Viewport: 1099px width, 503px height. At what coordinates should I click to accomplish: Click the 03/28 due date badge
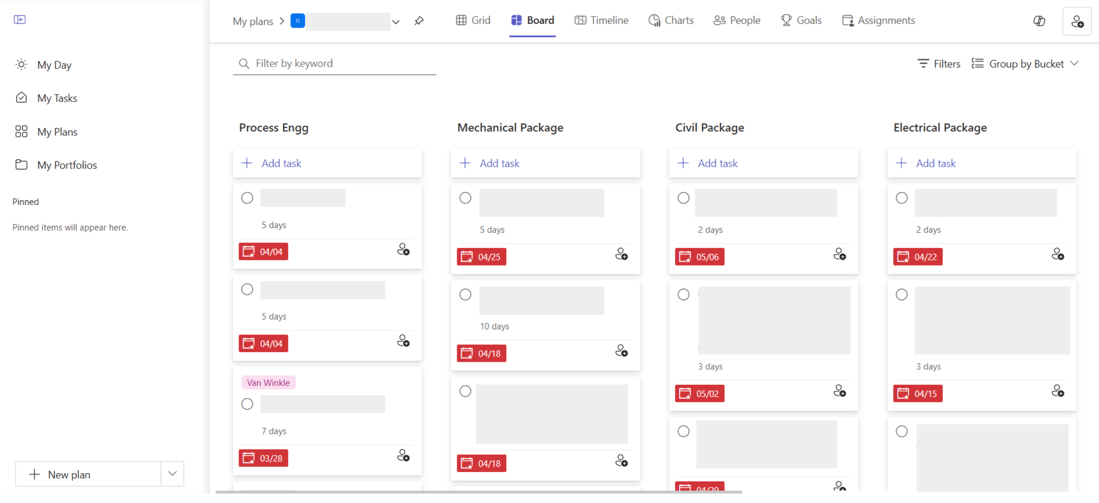tap(263, 458)
